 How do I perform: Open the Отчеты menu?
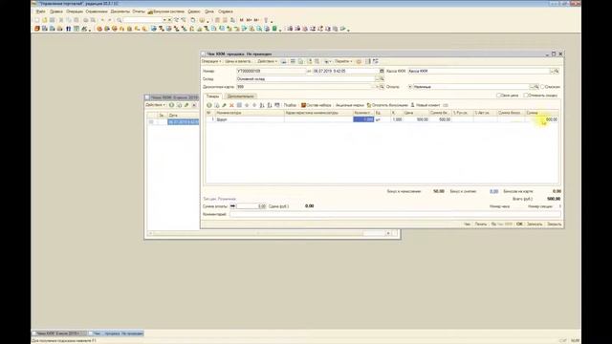pos(139,11)
